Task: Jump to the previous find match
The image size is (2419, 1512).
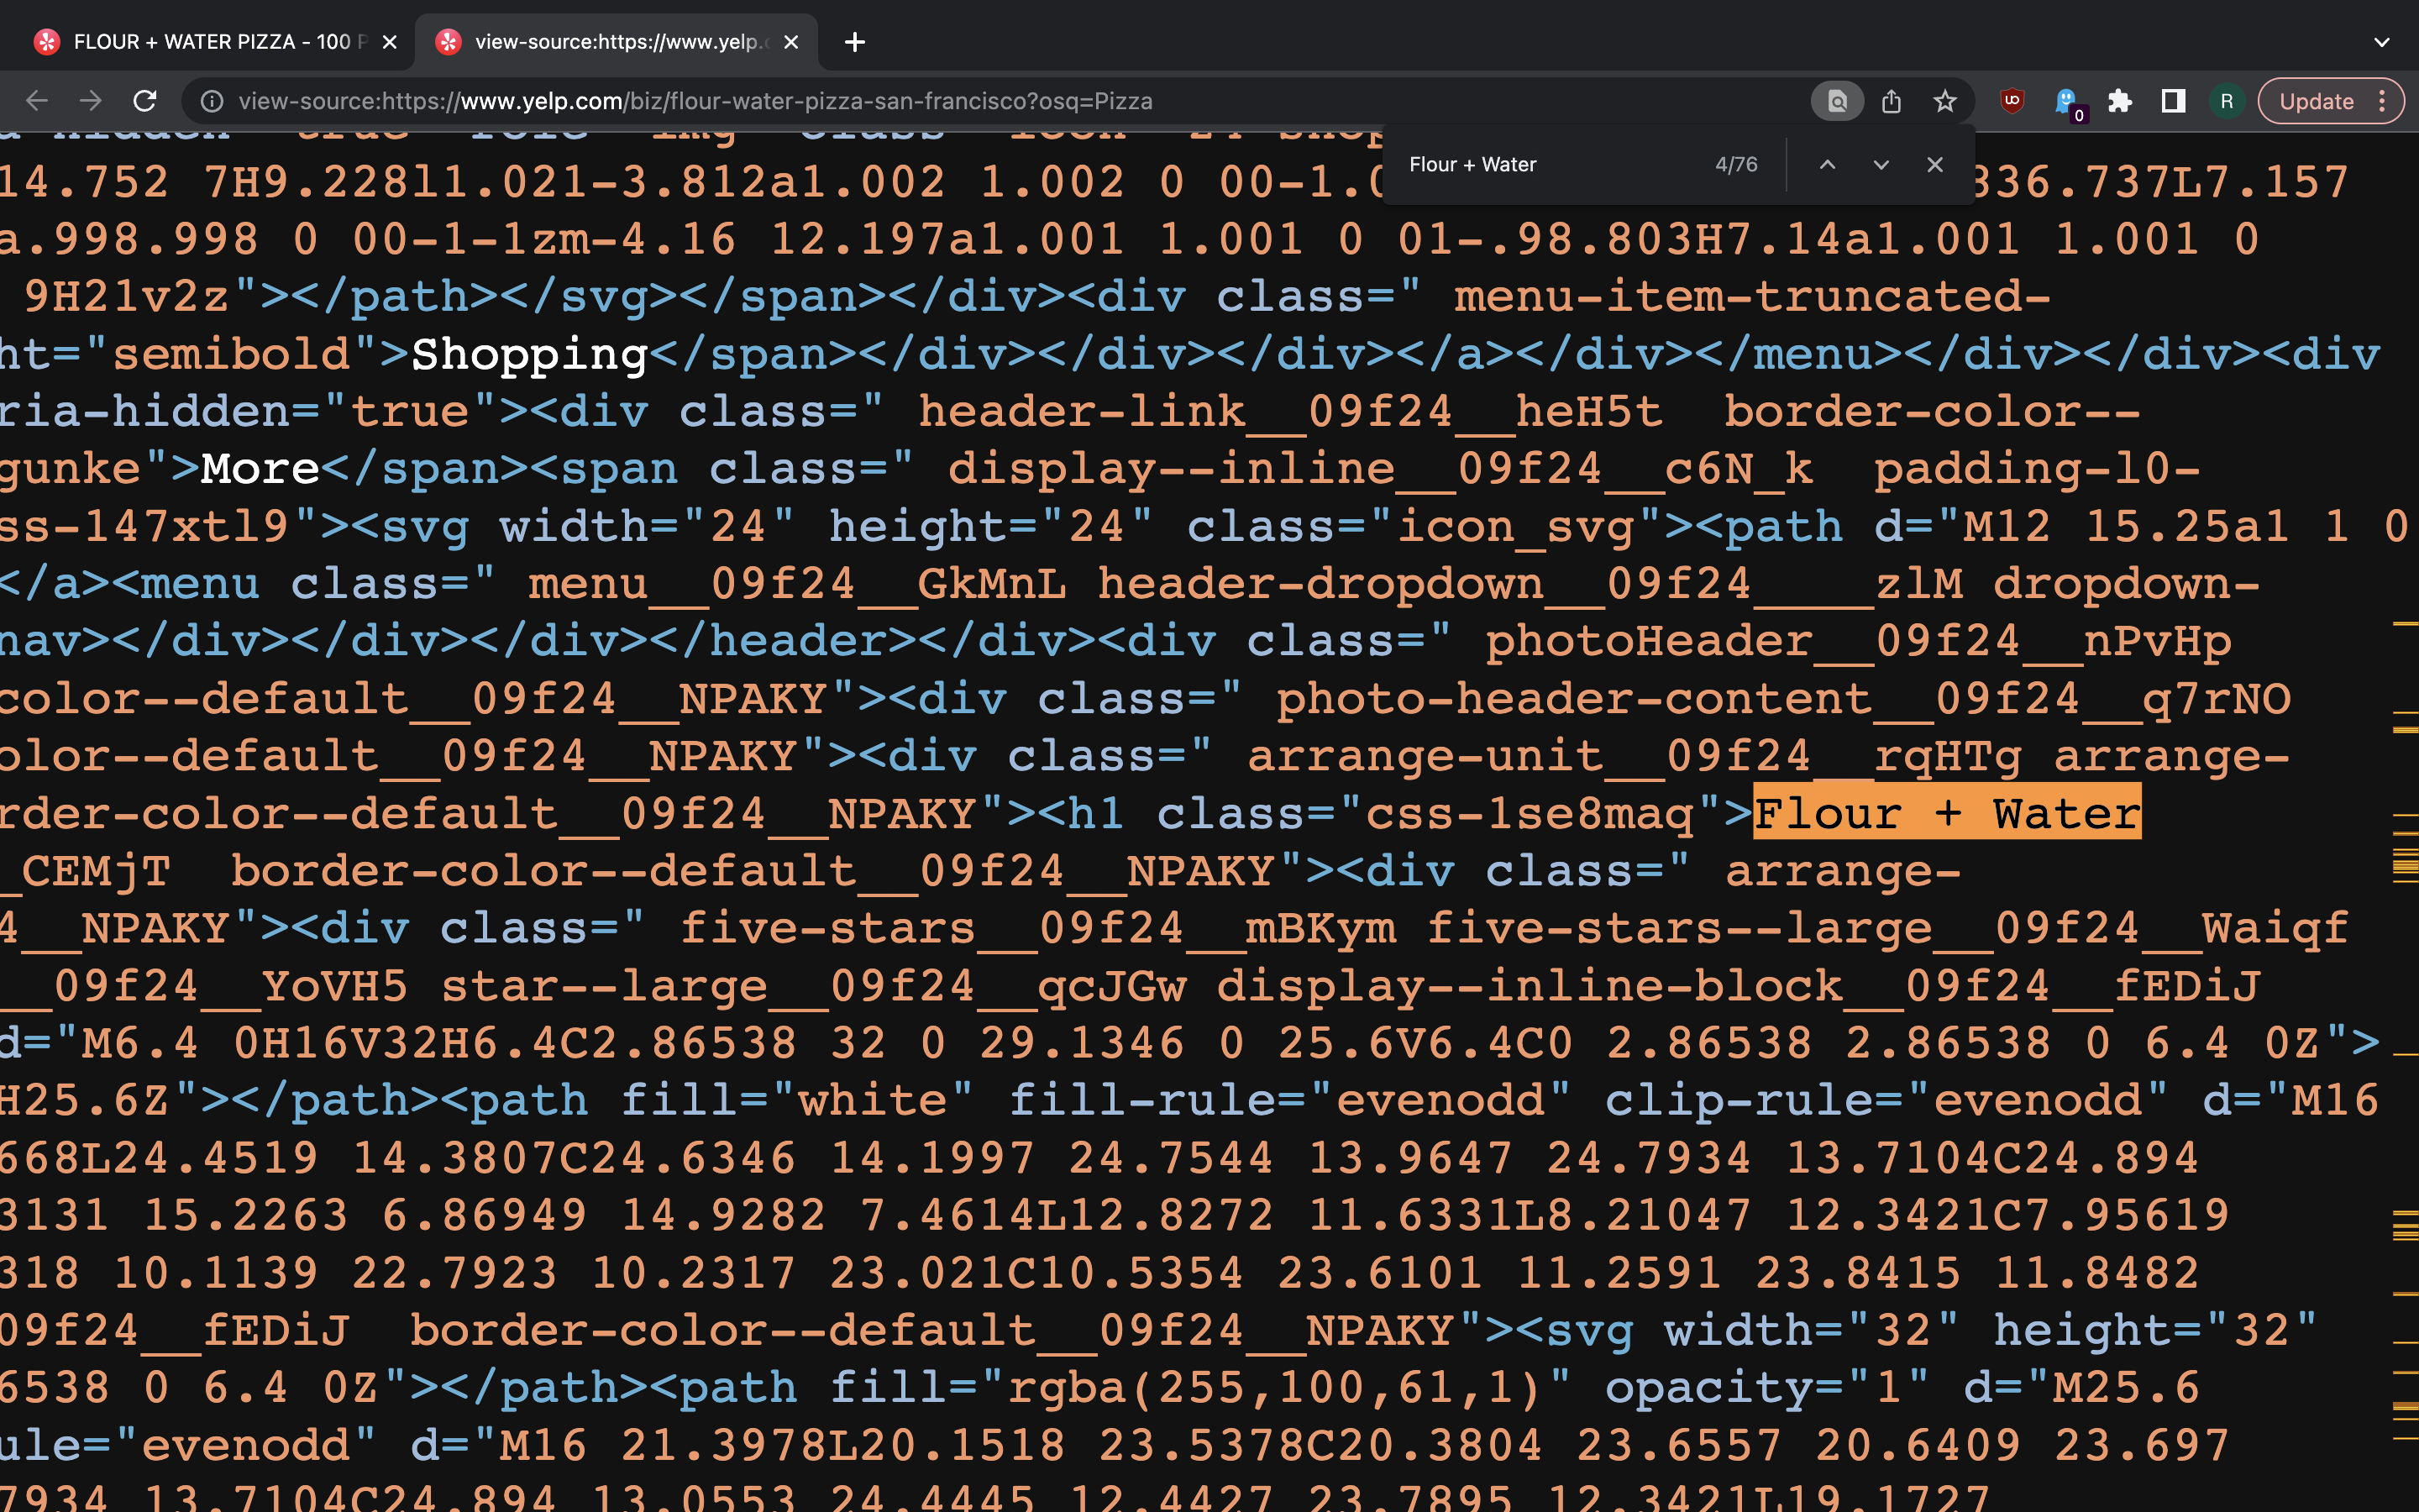Action: 1827,164
